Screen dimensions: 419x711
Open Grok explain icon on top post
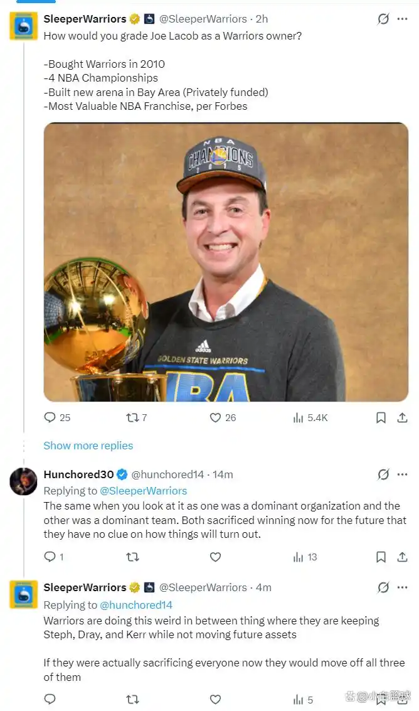pyautogui.click(x=383, y=19)
